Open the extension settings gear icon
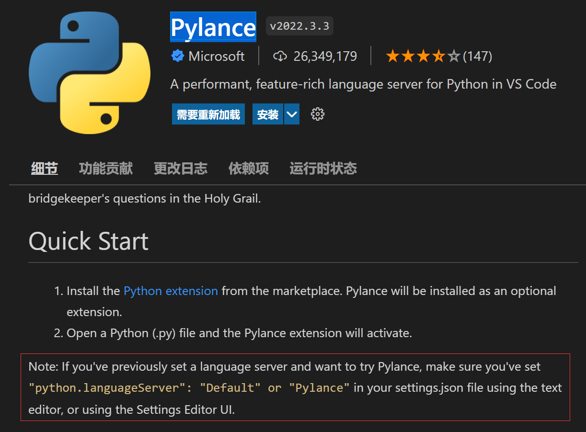The height and width of the screenshot is (432, 586). (317, 114)
